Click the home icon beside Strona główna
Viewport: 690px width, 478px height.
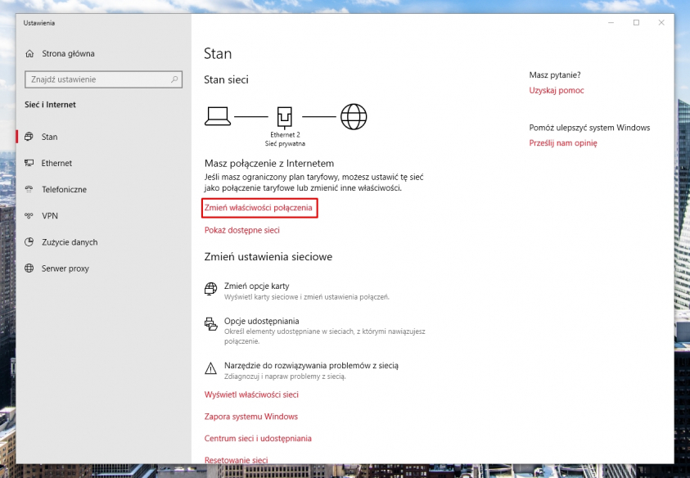coord(30,54)
